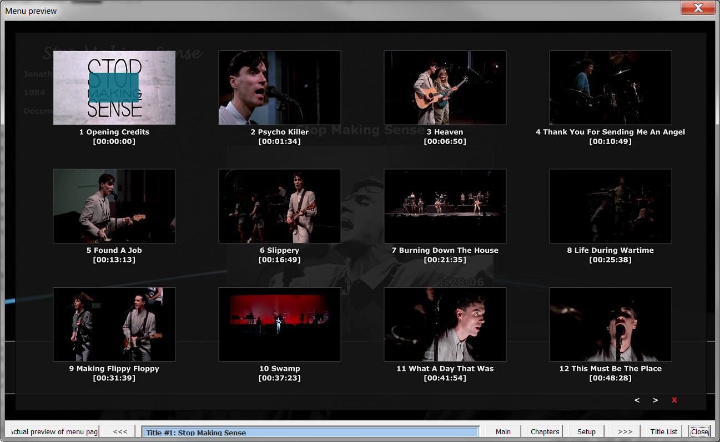Click the [00:13:13] timestamp
Image resolution: width=720 pixels, height=442 pixels.
[114, 260]
